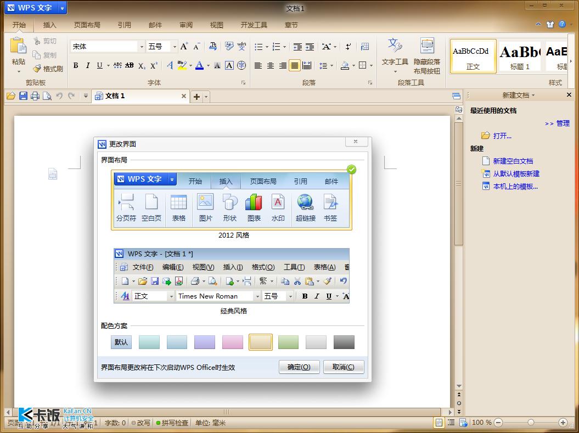The width and height of the screenshot is (579, 433).
Task: Click the increase indent icon
Action: (x=310, y=47)
